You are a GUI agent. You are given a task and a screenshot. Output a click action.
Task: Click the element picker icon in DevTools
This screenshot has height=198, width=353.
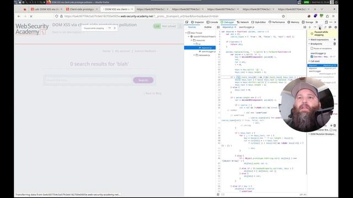point(186,22)
